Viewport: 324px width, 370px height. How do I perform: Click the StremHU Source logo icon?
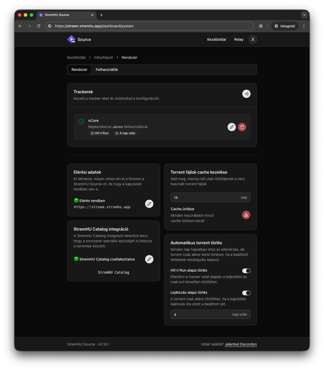click(x=71, y=39)
